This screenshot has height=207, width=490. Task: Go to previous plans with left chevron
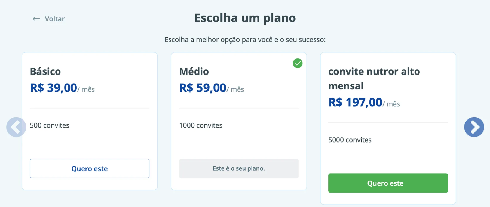[16, 127]
